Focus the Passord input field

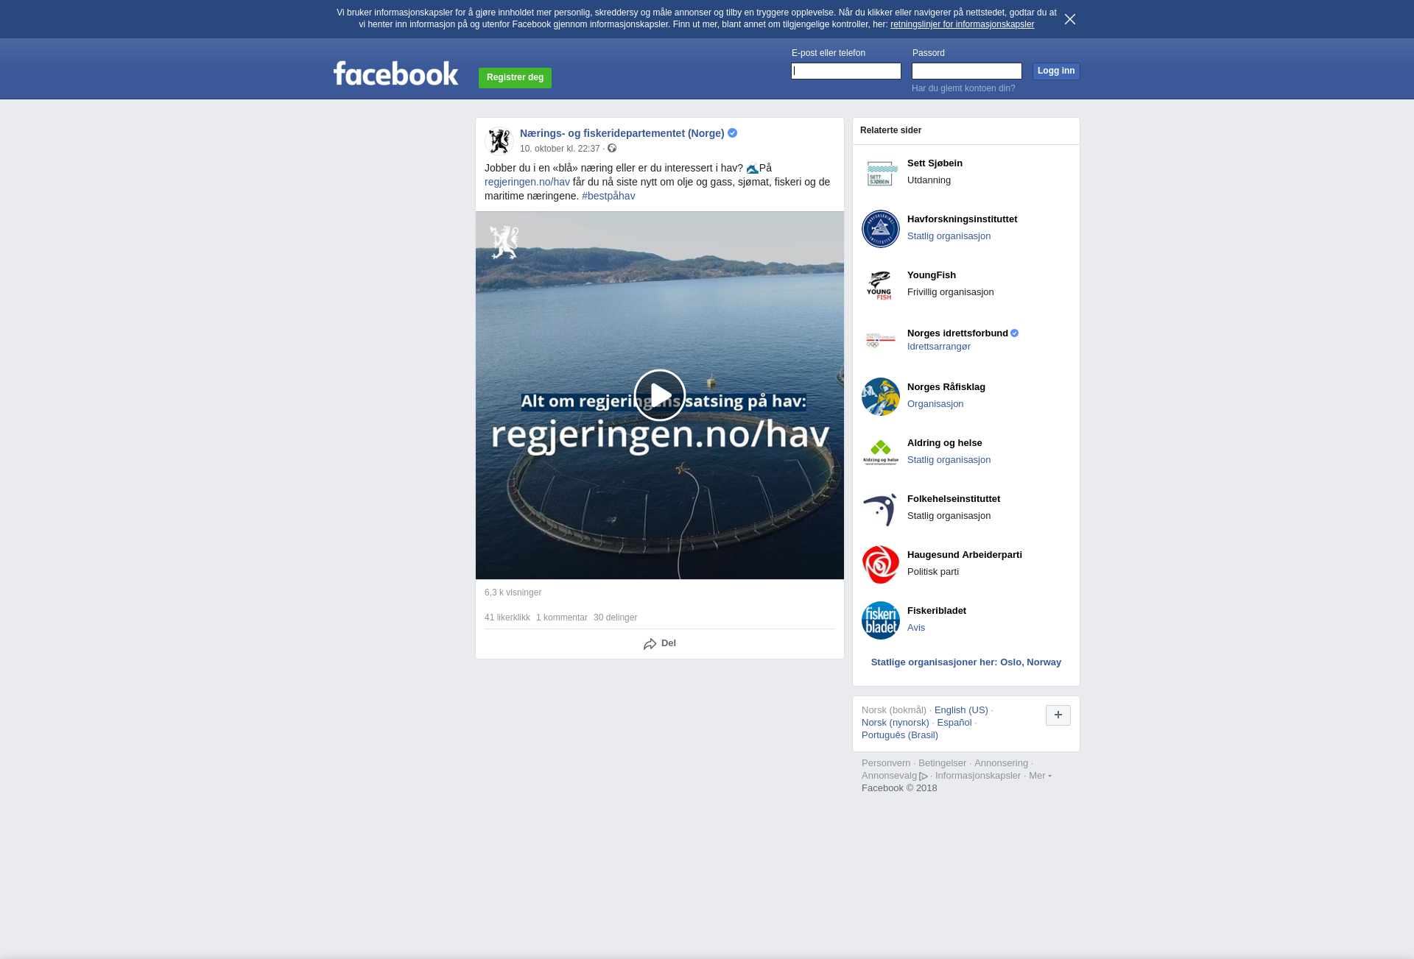point(967,71)
